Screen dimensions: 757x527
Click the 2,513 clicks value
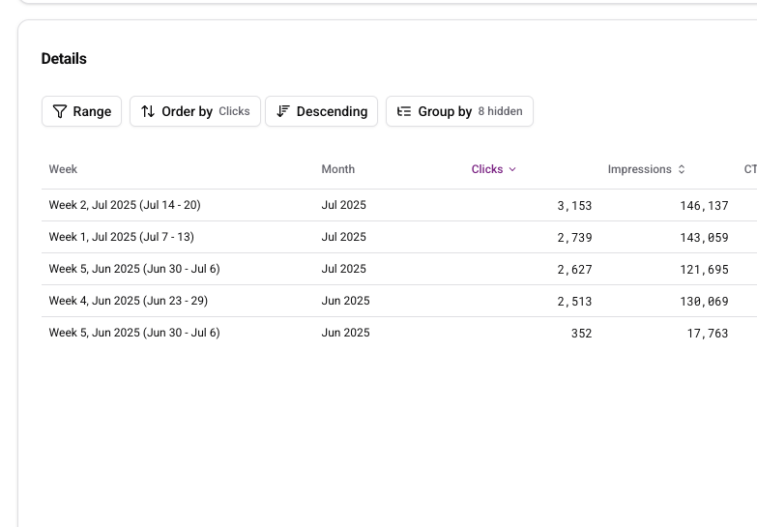pos(574,302)
